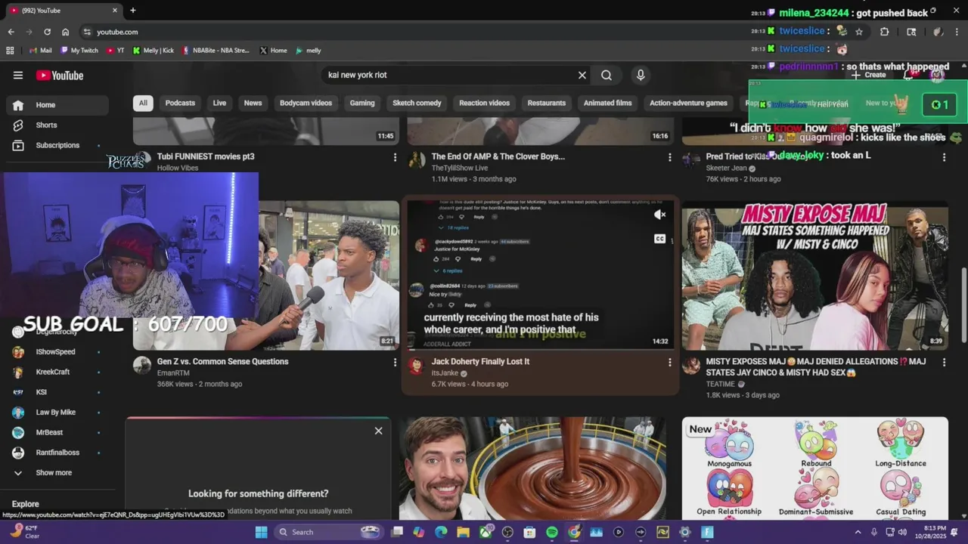Open Rantfinalboss subscription channel
Image resolution: width=968 pixels, height=544 pixels.
pyautogui.click(x=57, y=453)
